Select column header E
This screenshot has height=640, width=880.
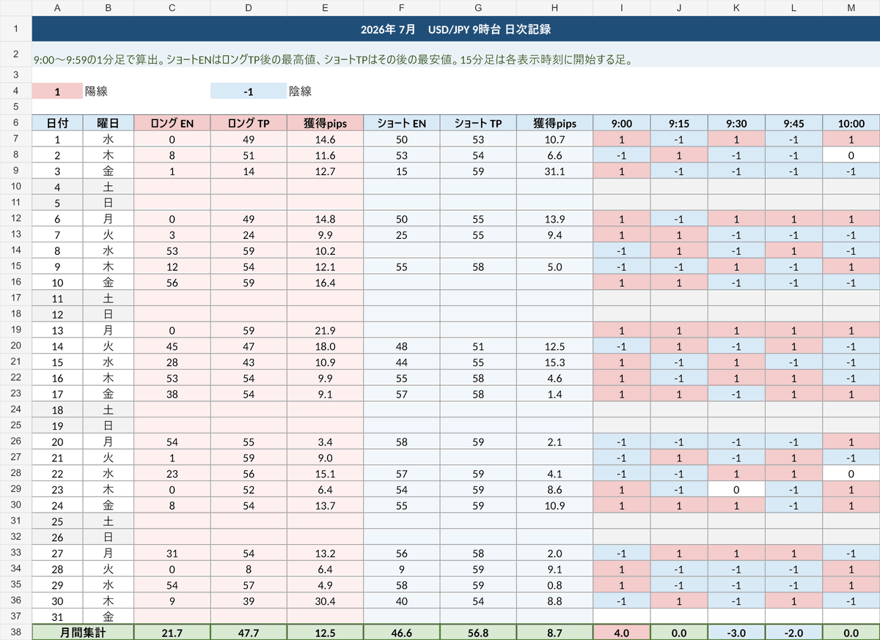point(325,8)
